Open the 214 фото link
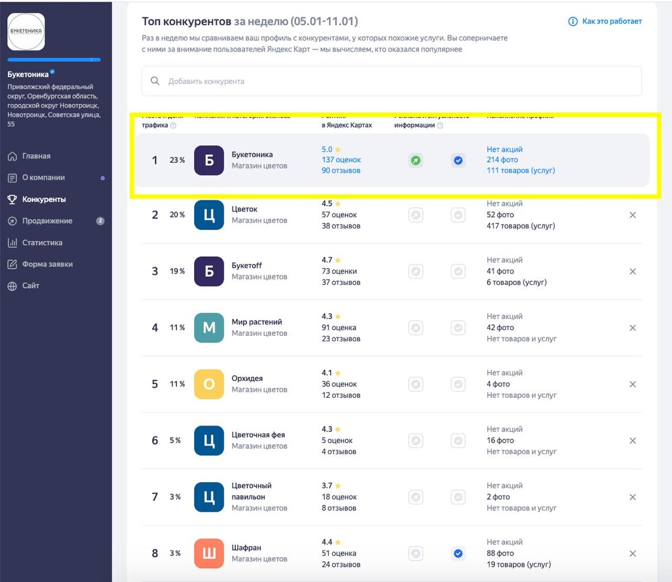 pos(502,160)
